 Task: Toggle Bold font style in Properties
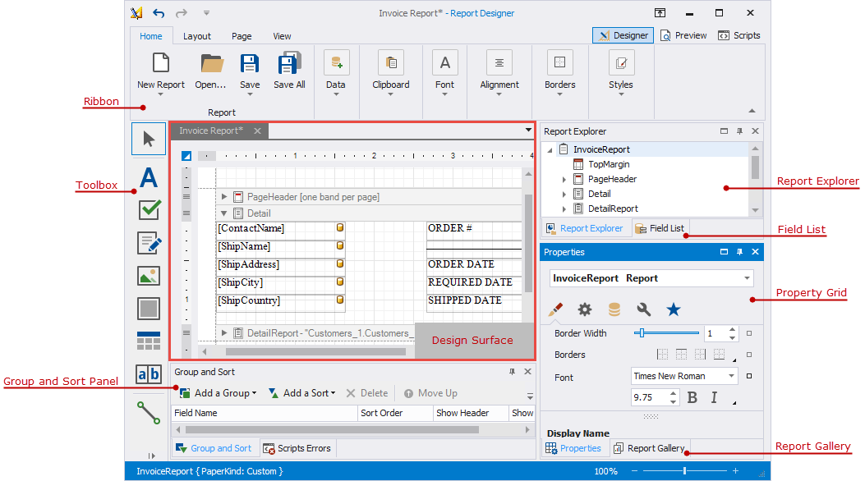point(692,398)
